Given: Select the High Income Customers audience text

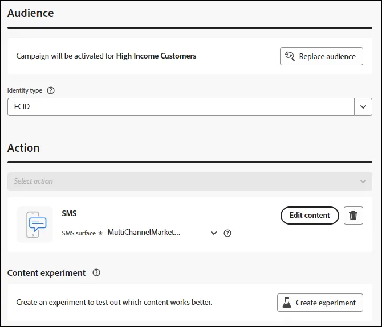Looking at the screenshot, I should click(156, 56).
